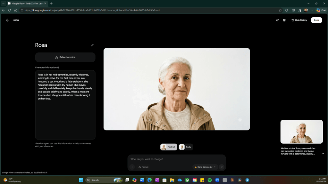
Task: Open the browser tab list dropdown
Action: click(x=3, y=3)
